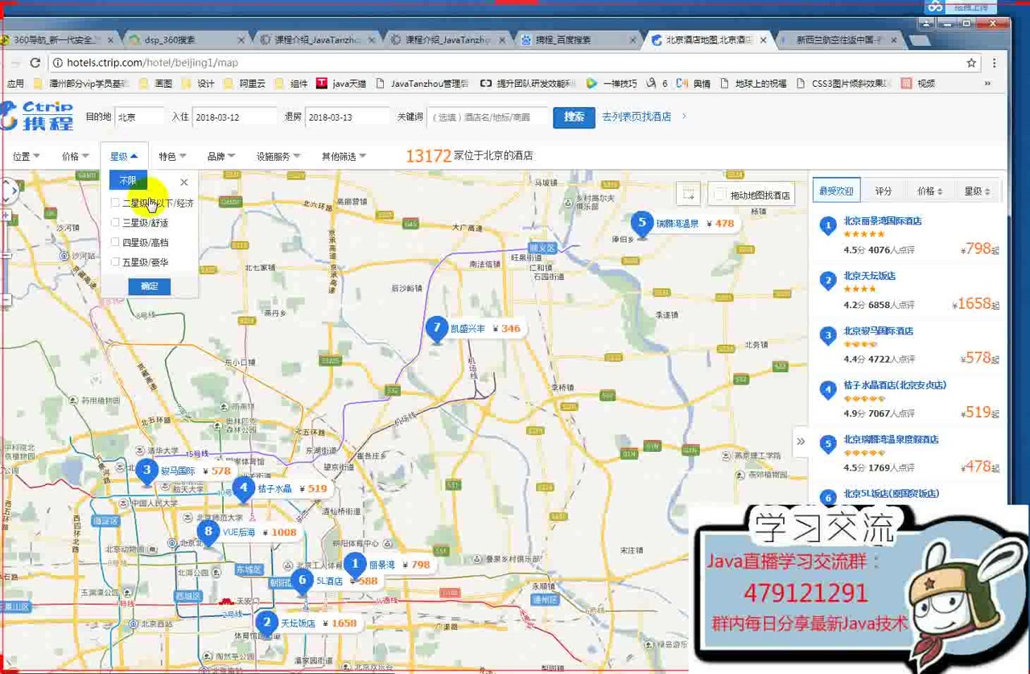Click the blue 搜索 search button
This screenshot has width=1030, height=674.
point(574,117)
